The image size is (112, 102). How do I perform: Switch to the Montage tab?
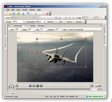(41, 25)
